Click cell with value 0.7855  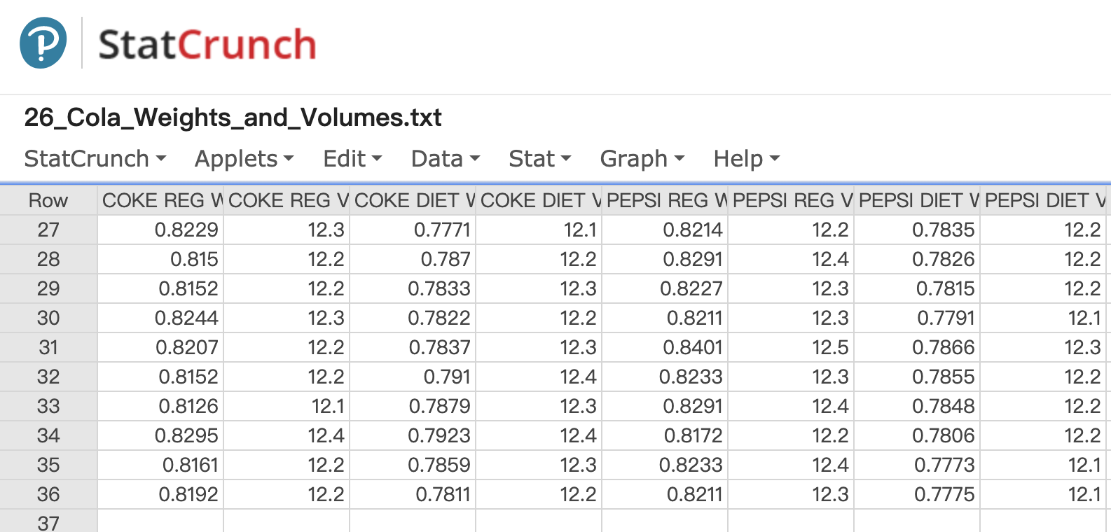pyautogui.click(x=917, y=377)
